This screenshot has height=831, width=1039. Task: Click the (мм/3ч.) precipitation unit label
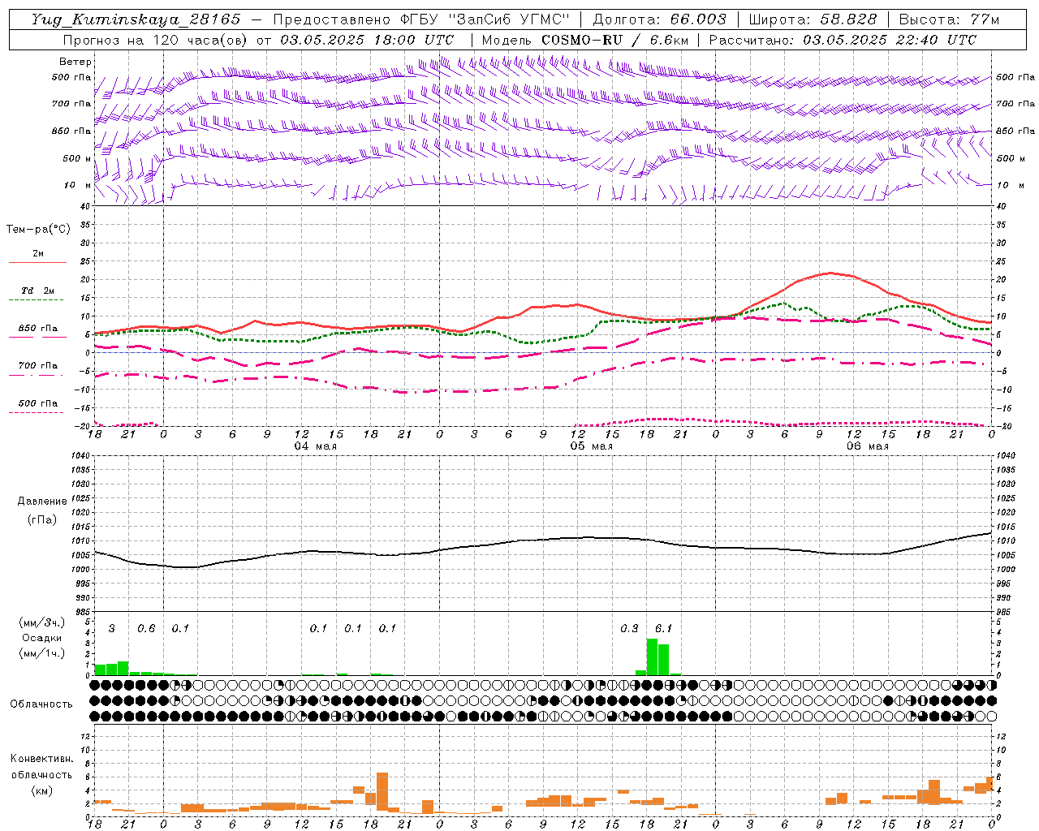pyautogui.click(x=42, y=622)
